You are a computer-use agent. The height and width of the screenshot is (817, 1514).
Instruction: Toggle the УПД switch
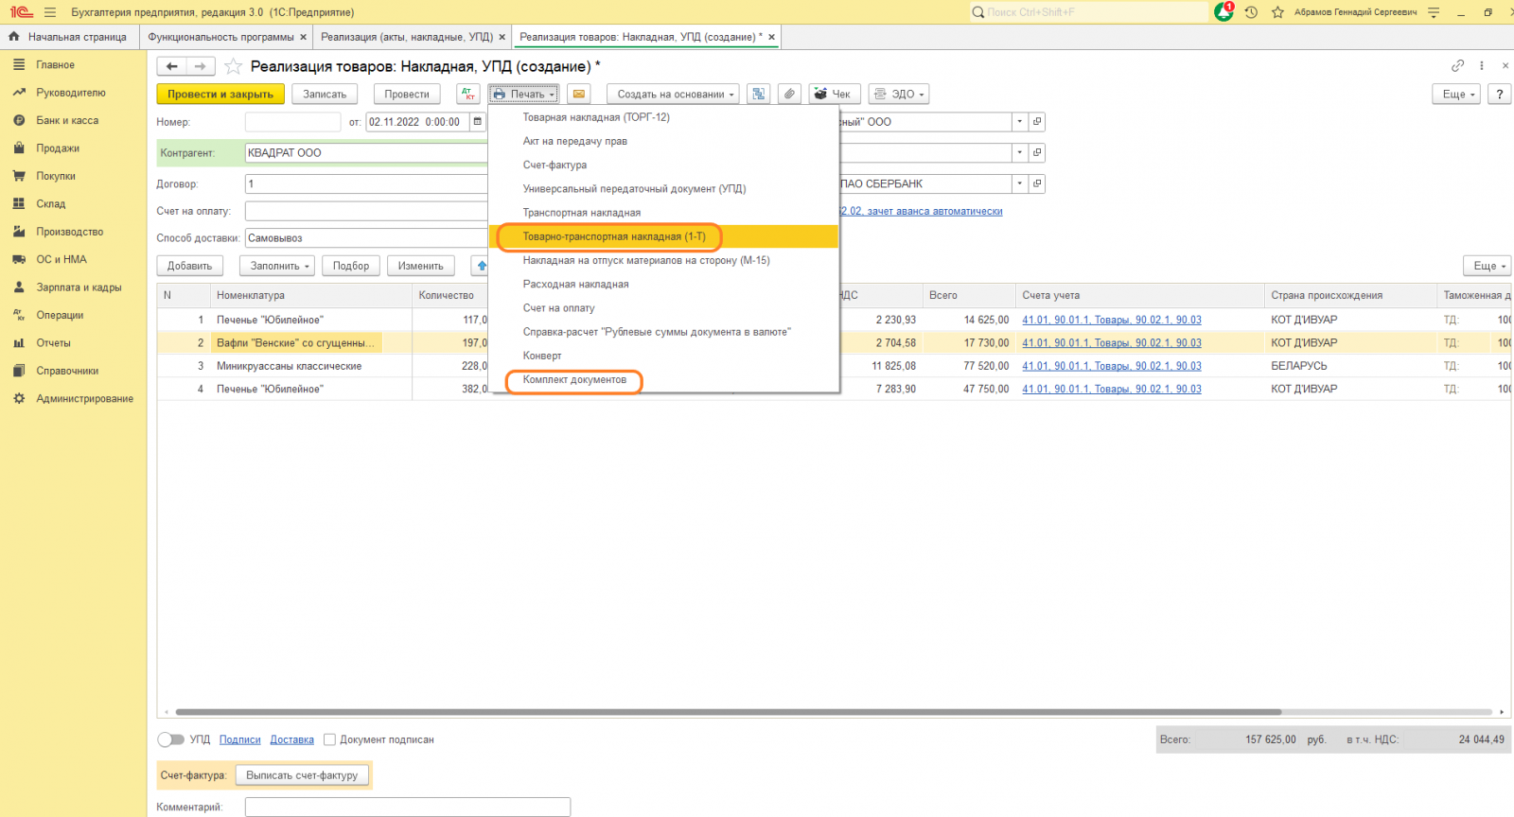click(170, 739)
